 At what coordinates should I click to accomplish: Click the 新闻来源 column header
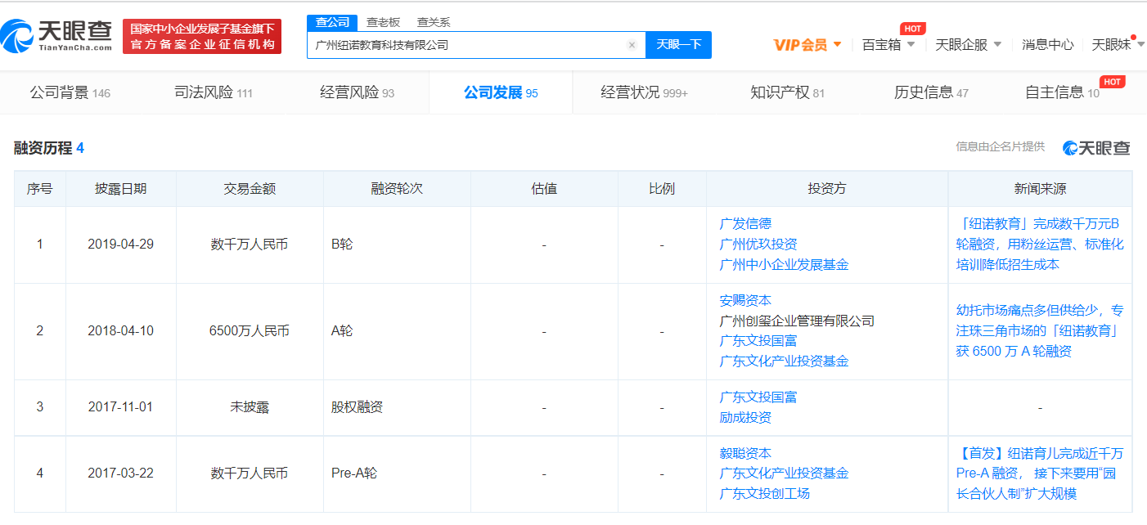1040,188
